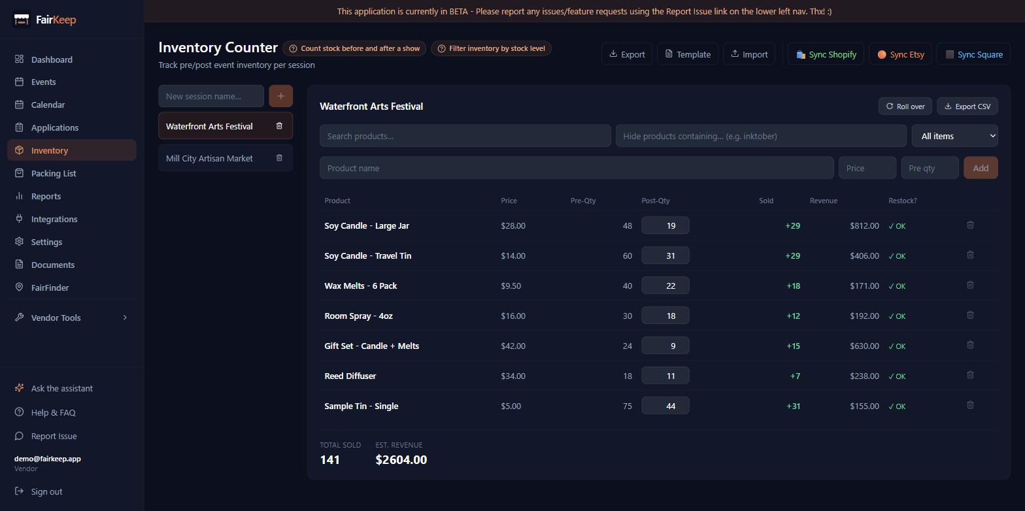This screenshot has width=1025, height=511.
Task: Click the Roll over button
Action: point(905,107)
